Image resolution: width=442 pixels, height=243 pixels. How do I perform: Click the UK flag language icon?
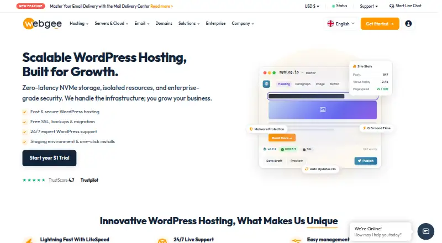tap(330, 24)
